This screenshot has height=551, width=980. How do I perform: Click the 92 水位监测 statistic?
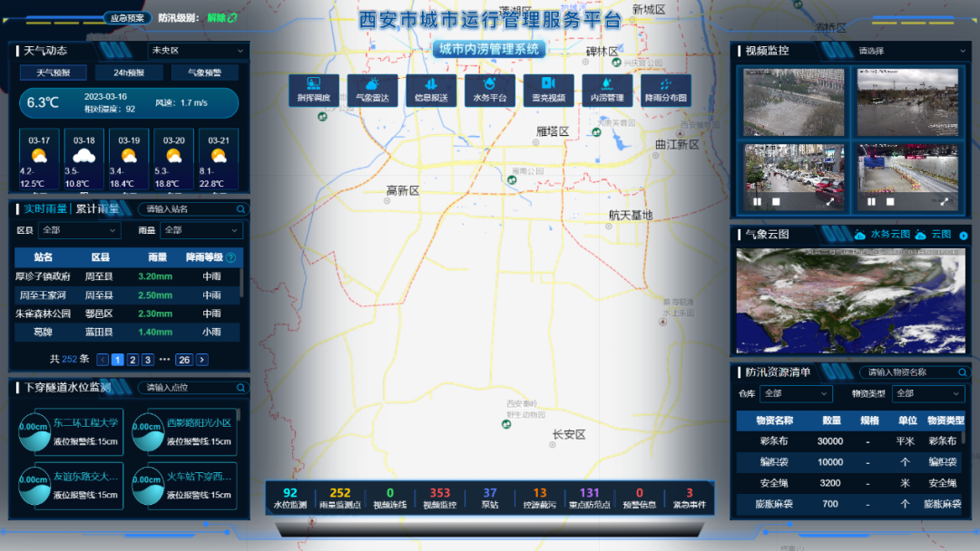pos(290,498)
